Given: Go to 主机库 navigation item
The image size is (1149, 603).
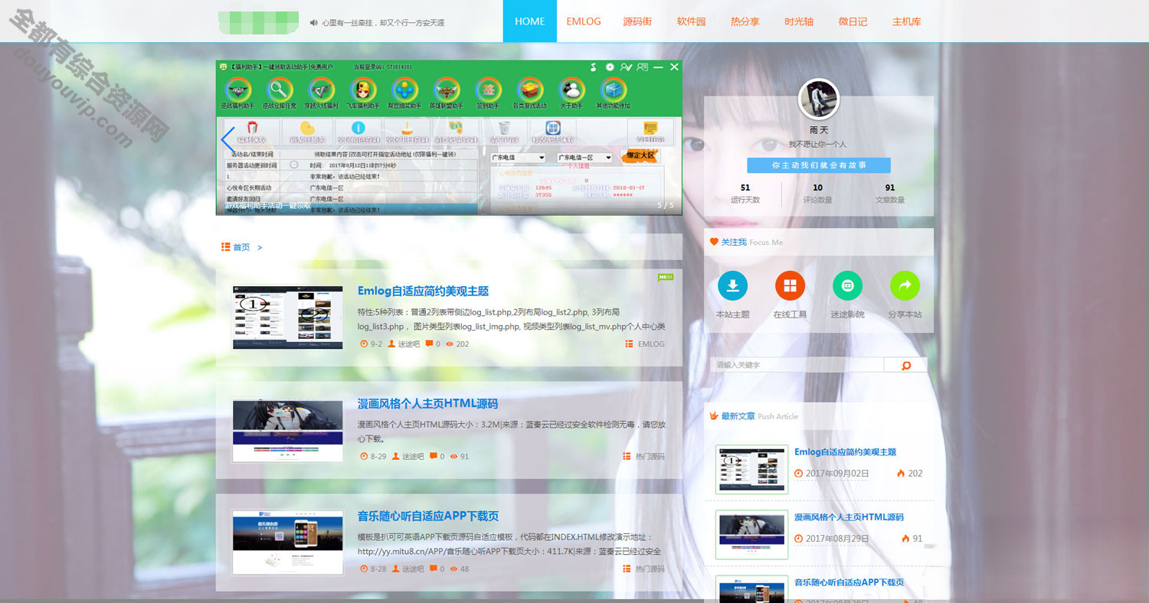Looking at the screenshot, I should [907, 21].
